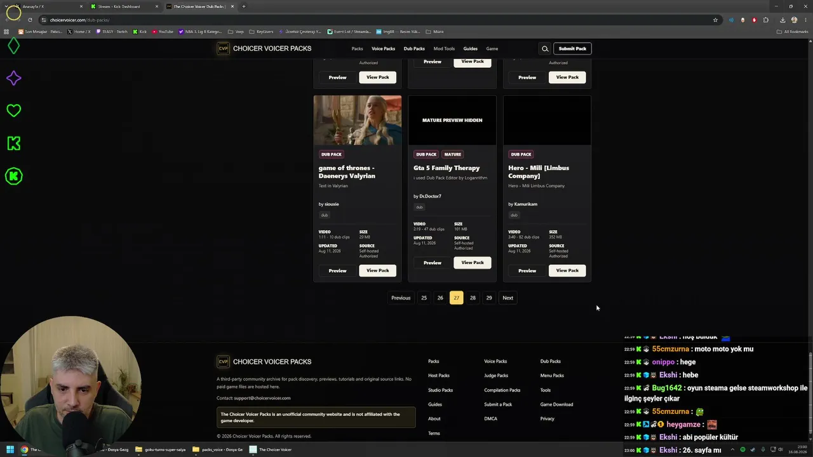Click the green diamond overlay icon

coord(13,46)
